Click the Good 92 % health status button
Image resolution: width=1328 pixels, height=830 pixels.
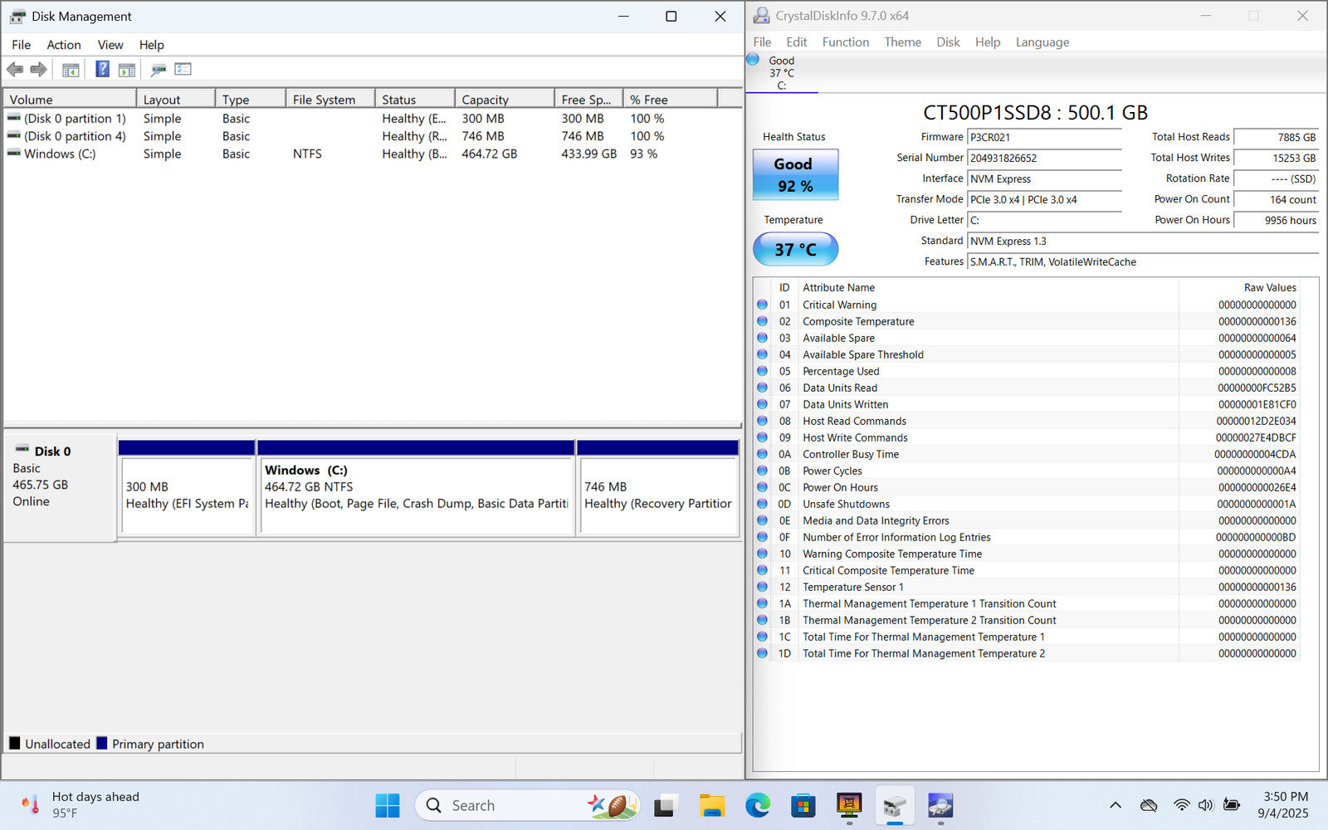pos(795,174)
